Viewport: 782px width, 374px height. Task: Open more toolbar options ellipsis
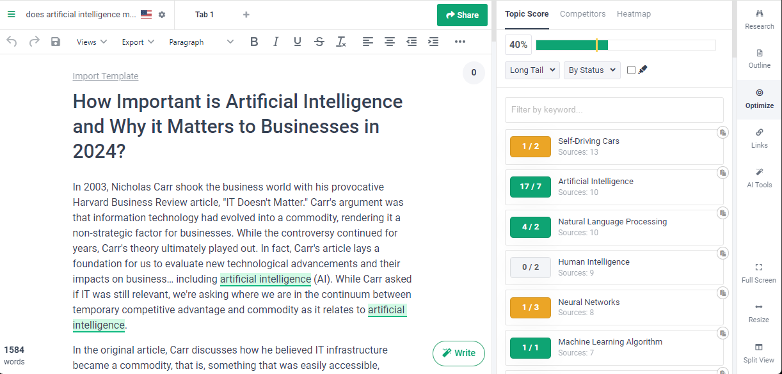(x=460, y=42)
